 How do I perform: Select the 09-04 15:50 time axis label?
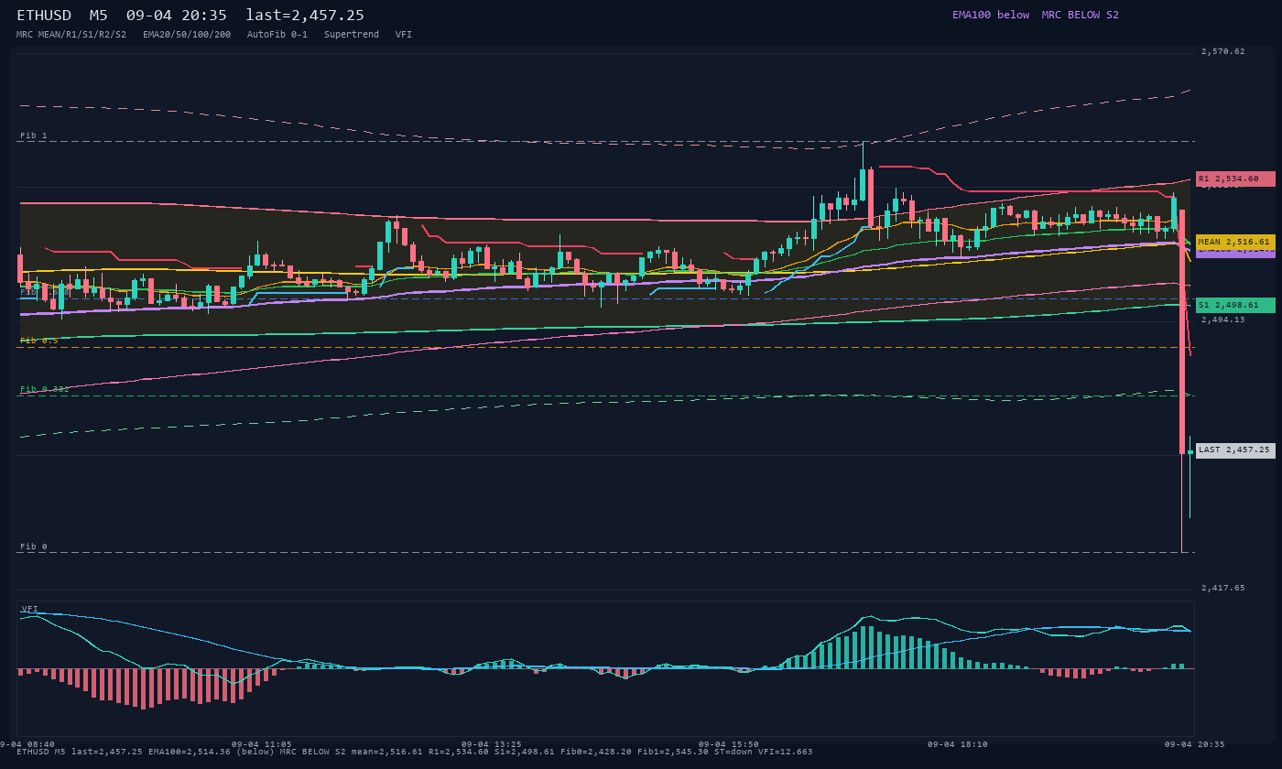[729, 744]
